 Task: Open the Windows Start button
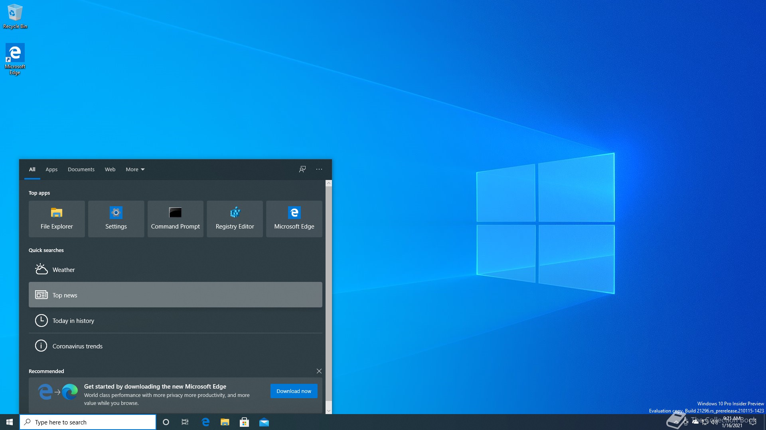(10, 422)
